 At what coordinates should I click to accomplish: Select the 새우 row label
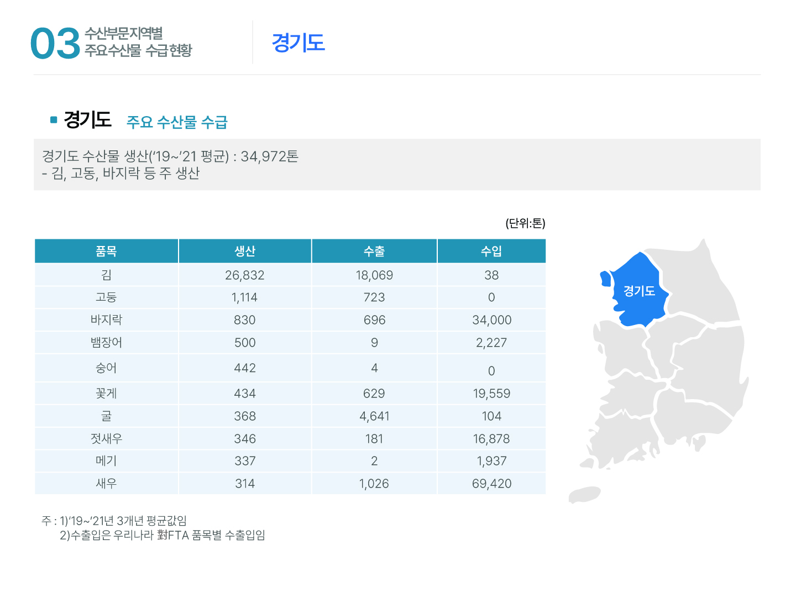click(x=106, y=484)
